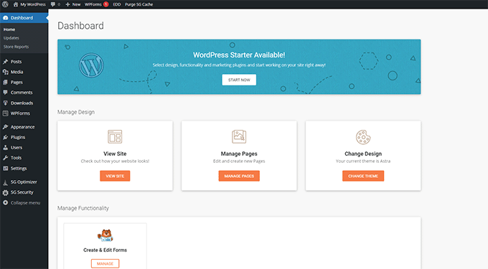Click the Change Design palette icon

click(x=363, y=137)
